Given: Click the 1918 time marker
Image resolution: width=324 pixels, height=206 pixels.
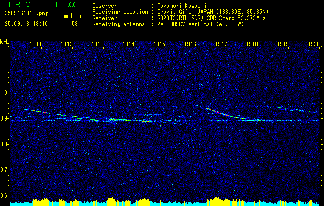Looking at the screenshot, I should [252, 44].
